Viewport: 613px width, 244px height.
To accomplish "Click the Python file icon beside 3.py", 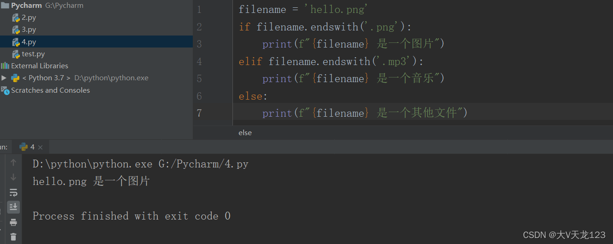I will [x=16, y=30].
